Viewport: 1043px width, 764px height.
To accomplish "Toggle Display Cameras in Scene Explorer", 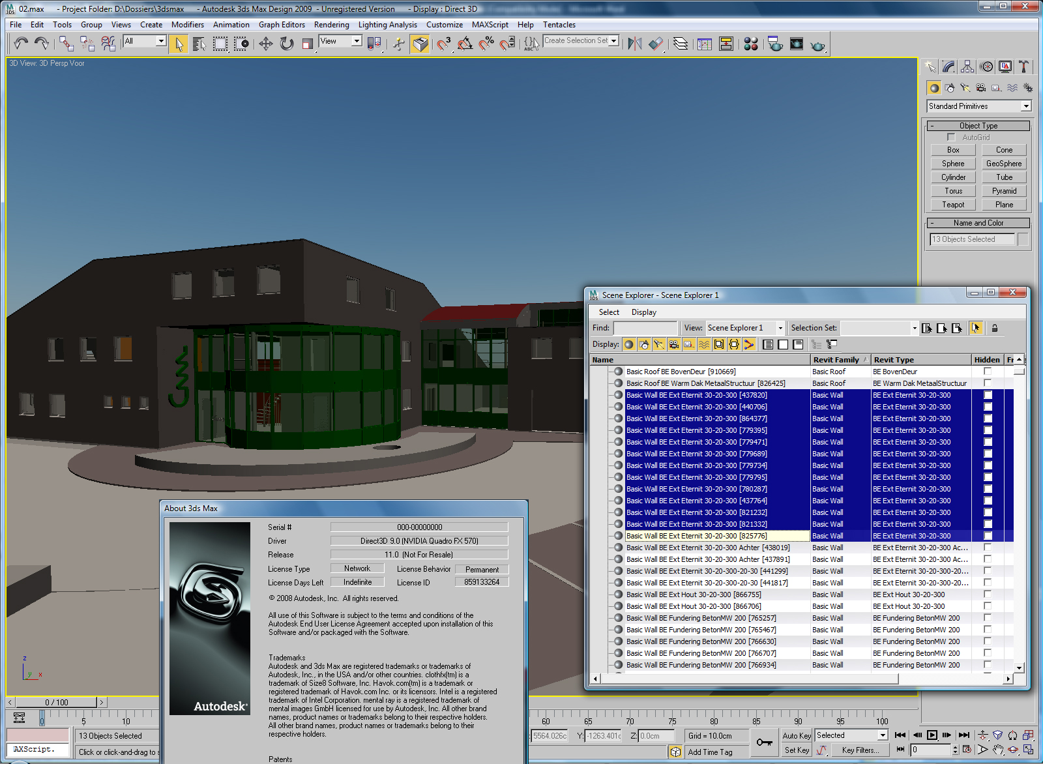I will click(x=674, y=344).
